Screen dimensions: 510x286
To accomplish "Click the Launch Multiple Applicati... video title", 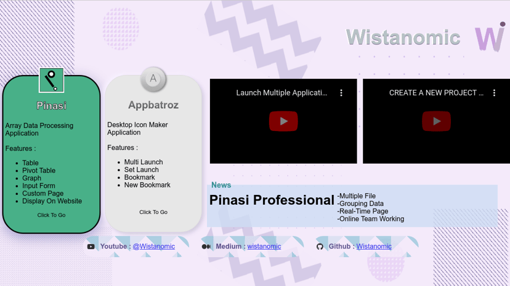I will [281, 93].
